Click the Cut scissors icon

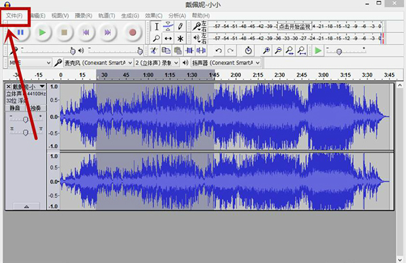(x=154, y=51)
